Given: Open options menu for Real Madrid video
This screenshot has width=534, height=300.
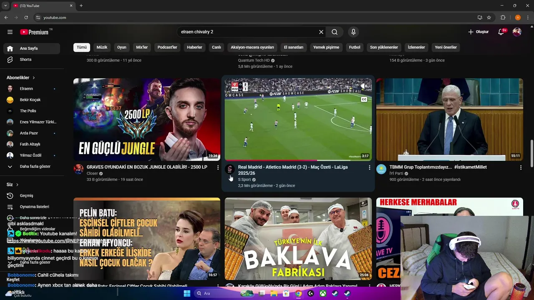Looking at the screenshot, I should coord(369,167).
